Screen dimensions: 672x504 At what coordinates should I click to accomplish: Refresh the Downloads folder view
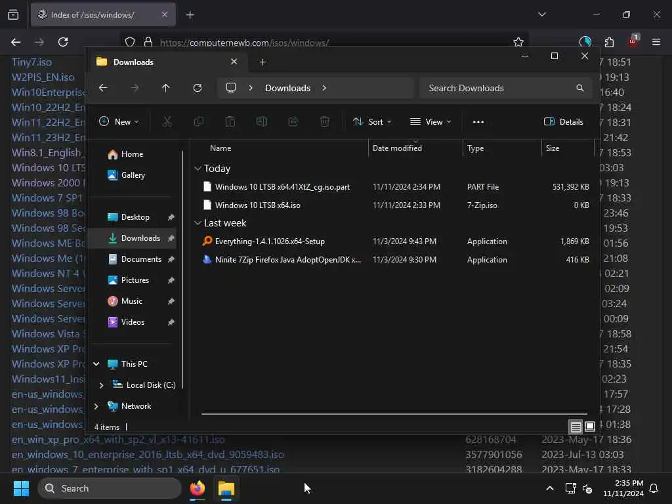pyautogui.click(x=198, y=88)
